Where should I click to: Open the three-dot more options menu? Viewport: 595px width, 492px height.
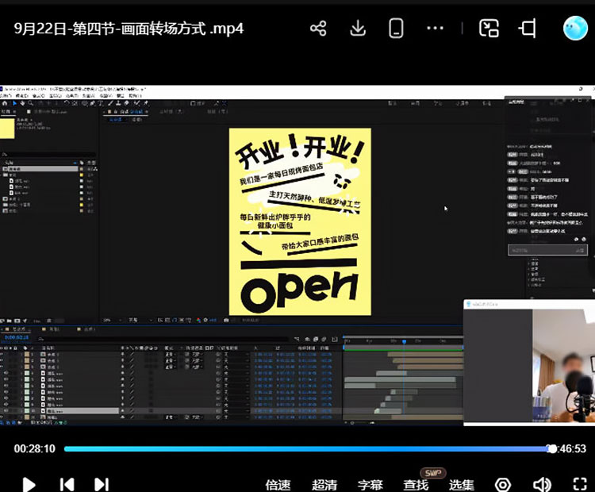436,29
